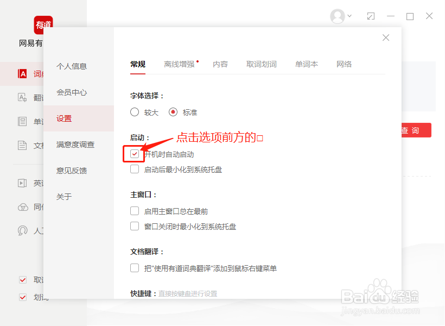The height and width of the screenshot is (326, 445).
Task: Close the settings dialog
Action: (386, 37)
